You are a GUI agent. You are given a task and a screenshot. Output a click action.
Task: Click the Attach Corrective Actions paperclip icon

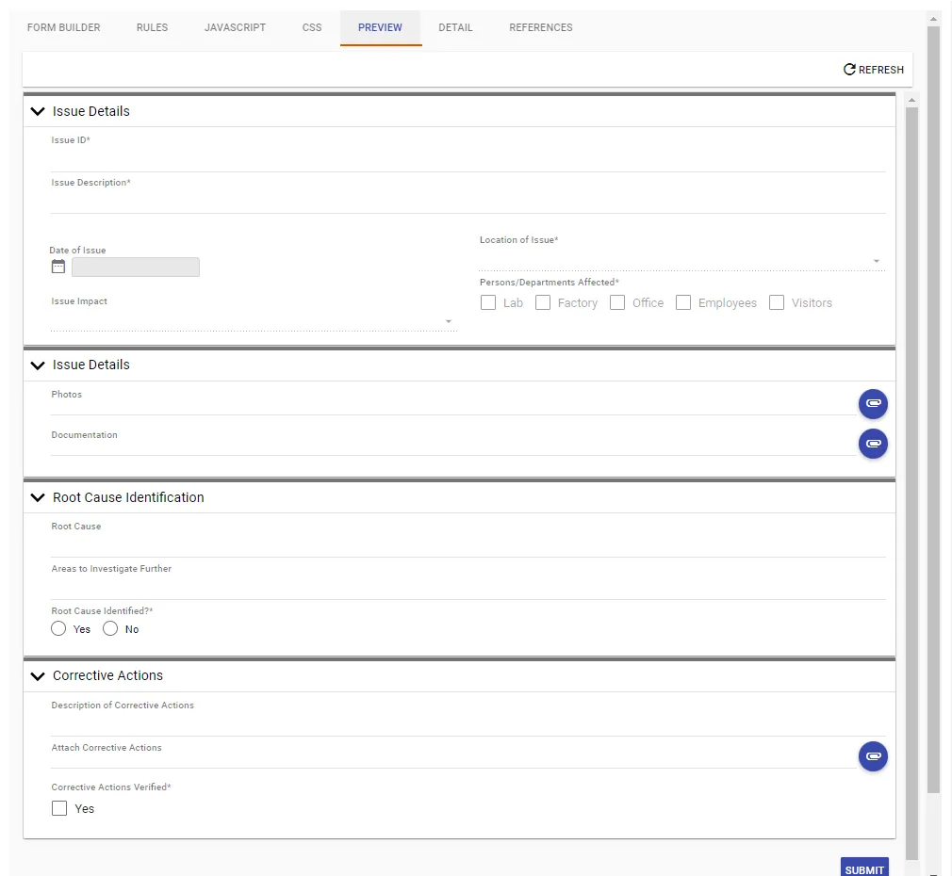pyautogui.click(x=873, y=756)
